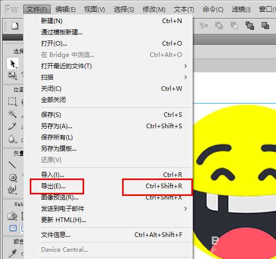Click the main toolbar drag gripper
Viewport: 276px width, 259px height.
[6, 26]
